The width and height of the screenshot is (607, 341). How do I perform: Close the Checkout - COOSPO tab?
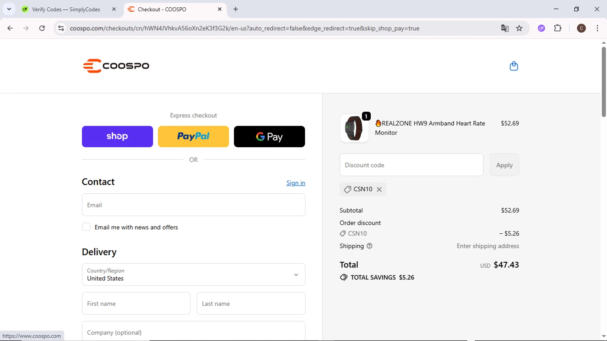[x=220, y=9]
